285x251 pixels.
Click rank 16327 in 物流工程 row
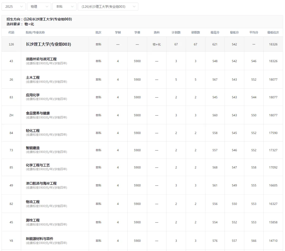[x=273, y=204]
